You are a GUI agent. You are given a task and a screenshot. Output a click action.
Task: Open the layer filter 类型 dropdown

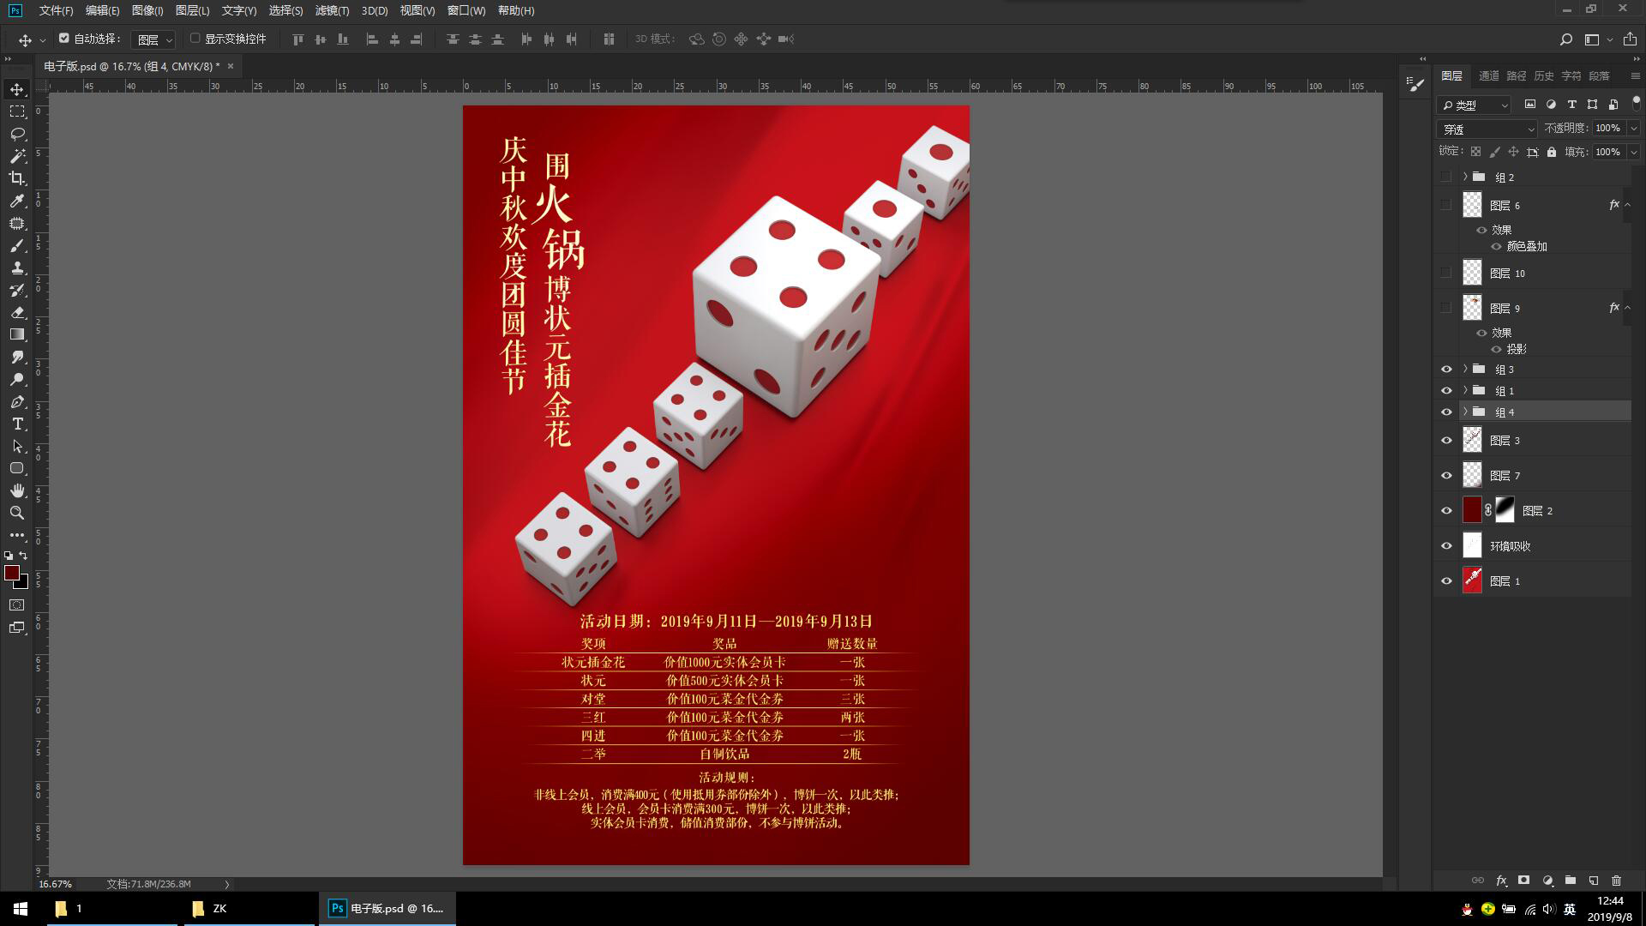point(1474,105)
